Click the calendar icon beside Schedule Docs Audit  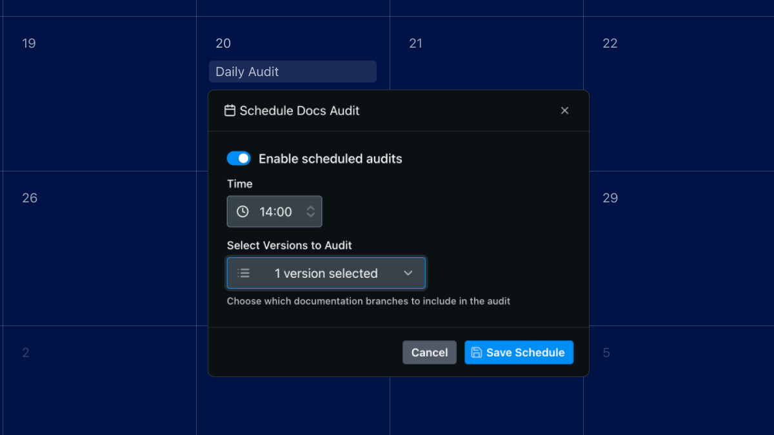coord(230,110)
